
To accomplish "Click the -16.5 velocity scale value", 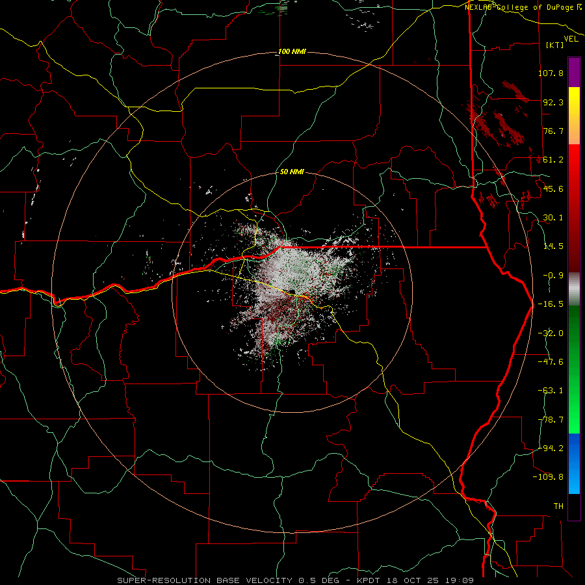I will tap(551, 304).
